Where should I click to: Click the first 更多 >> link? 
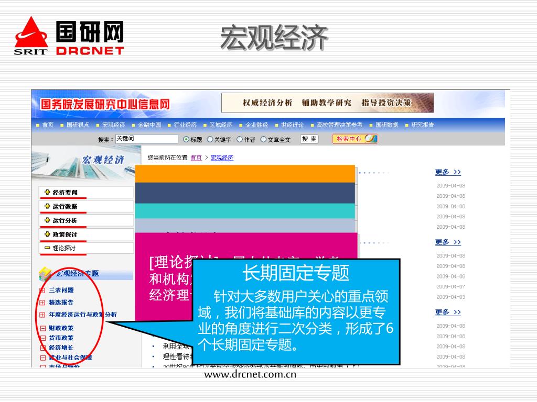448,172
